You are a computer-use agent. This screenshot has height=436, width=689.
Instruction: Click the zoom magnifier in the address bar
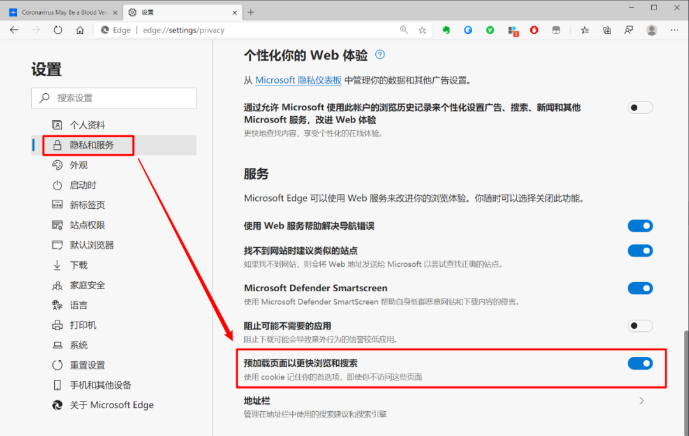pyautogui.click(x=404, y=29)
